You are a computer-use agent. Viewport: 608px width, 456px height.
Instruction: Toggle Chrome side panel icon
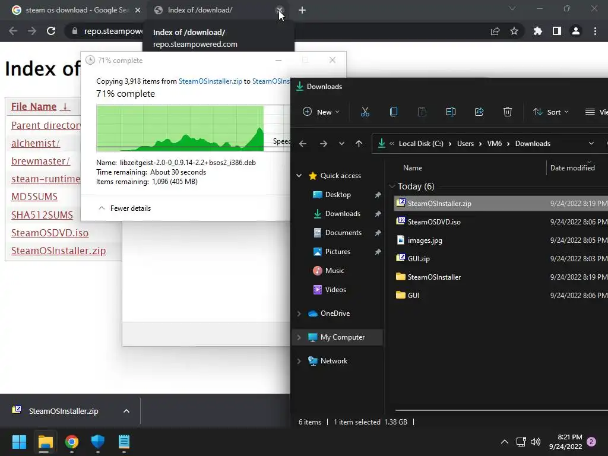(557, 31)
